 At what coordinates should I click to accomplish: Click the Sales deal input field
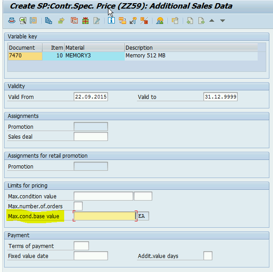tap(90, 136)
